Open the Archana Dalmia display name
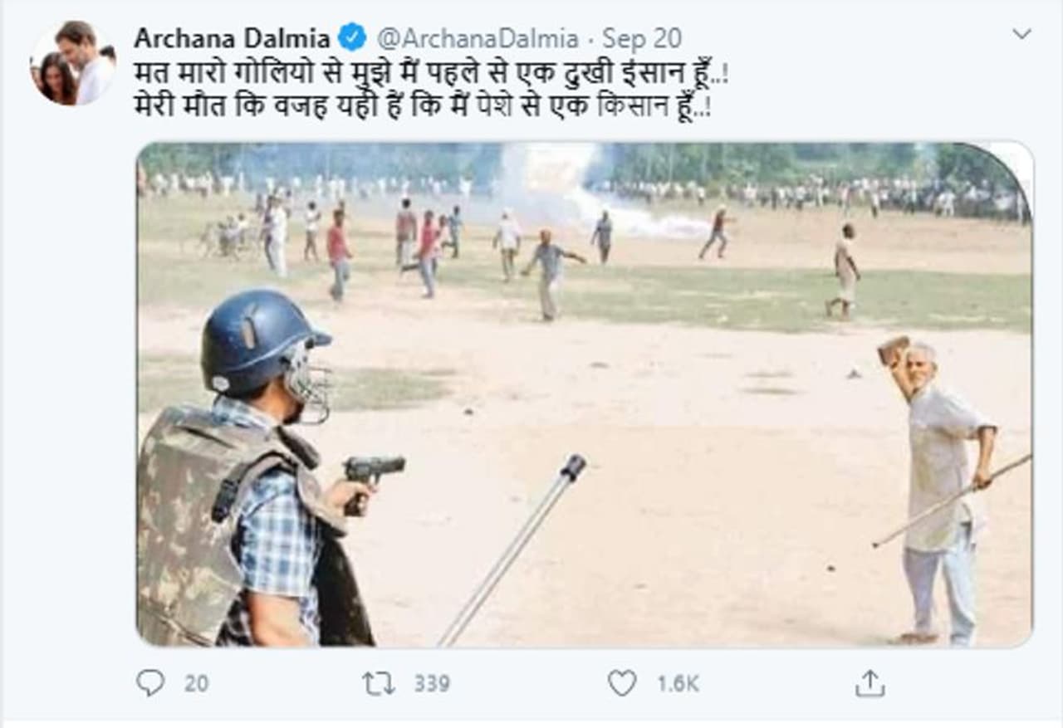Viewport: 1063px width, 728px height. (x=232, y=38)
